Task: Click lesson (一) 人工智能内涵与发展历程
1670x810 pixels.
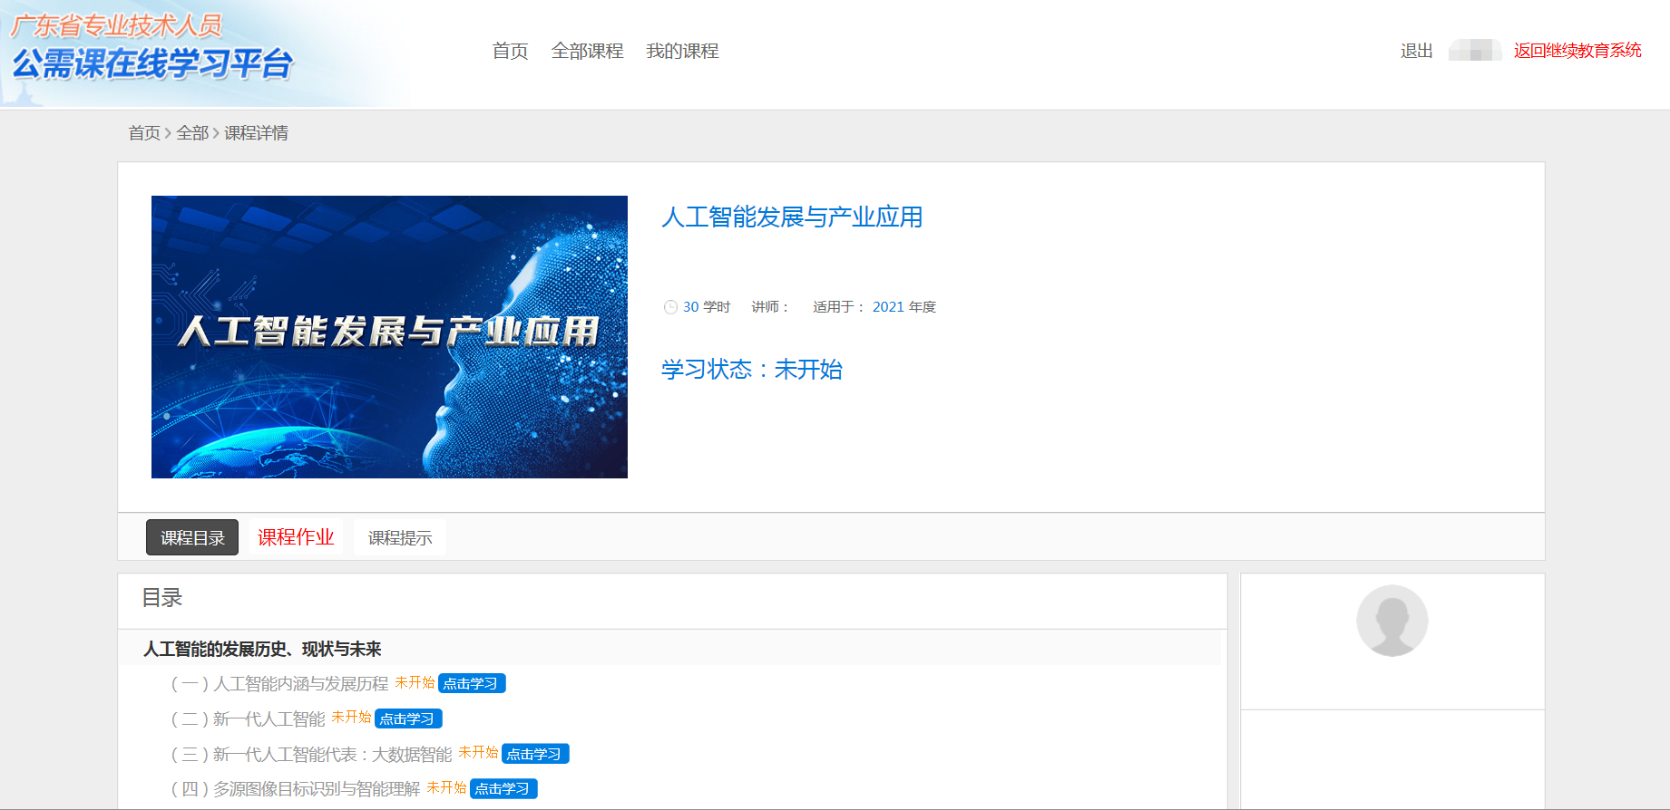Action: [x=279, y=684]
